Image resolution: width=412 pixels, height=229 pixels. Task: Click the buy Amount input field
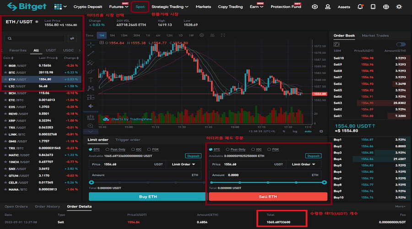(x=145, y=175)
